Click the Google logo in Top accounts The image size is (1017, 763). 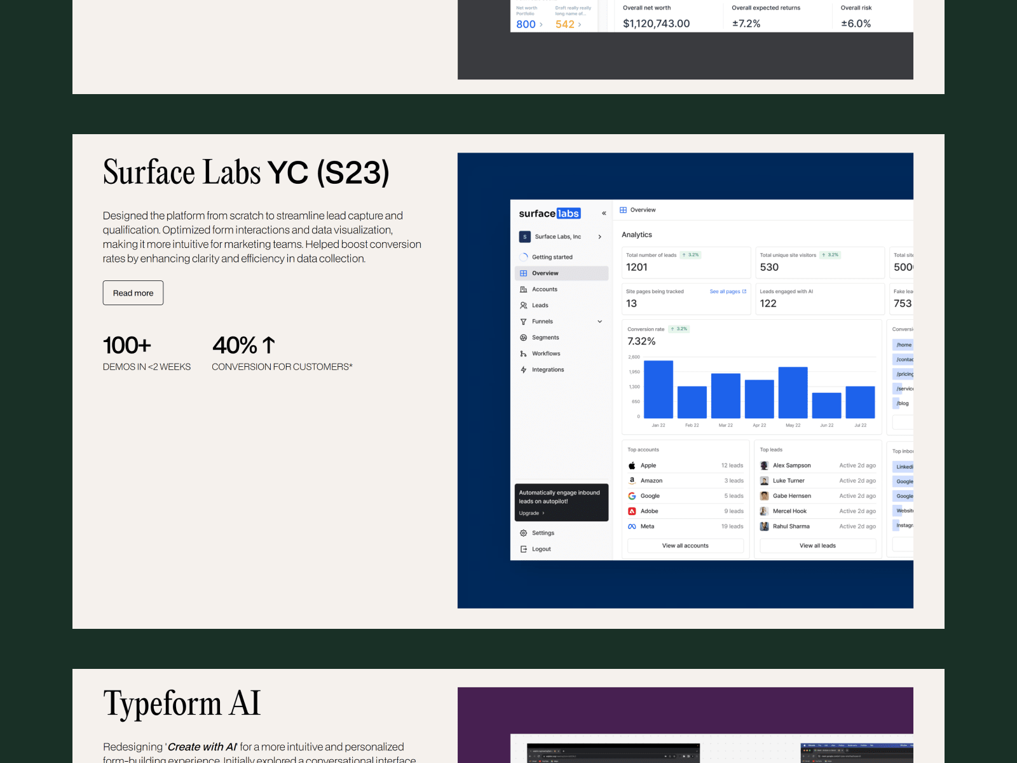[632, 496]
